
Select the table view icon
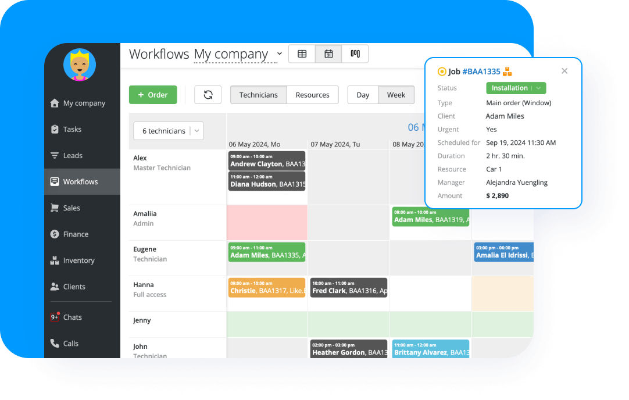point(302,53)
